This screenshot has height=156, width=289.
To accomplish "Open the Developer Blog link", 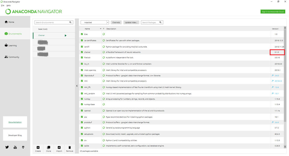I will (15, 135).
